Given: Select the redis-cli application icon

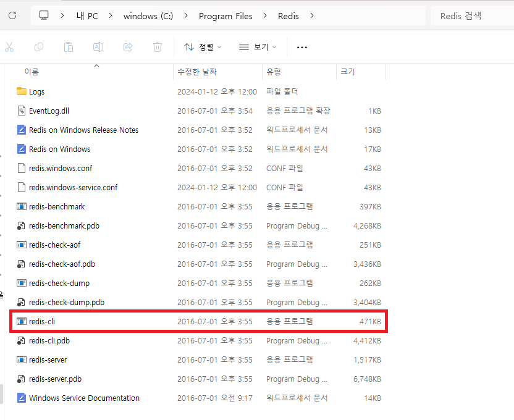Looking at the screenshot, I should pyautogui.click(x=21, y=321).
